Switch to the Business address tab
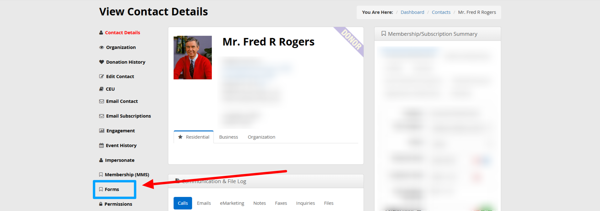This screenshot has height=211, width=600. click(x=229, y=137)
